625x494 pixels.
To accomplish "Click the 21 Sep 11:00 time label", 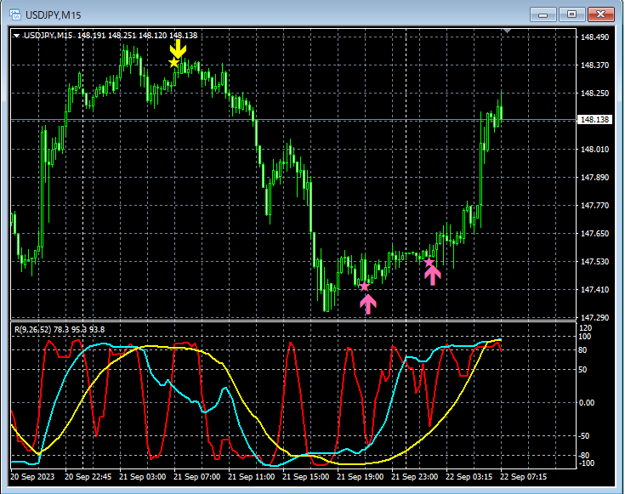I will [x=251, y=477].
